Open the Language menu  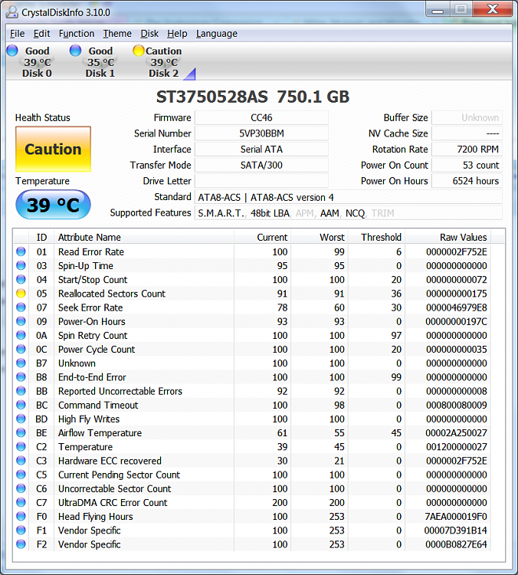coord(217,34)
